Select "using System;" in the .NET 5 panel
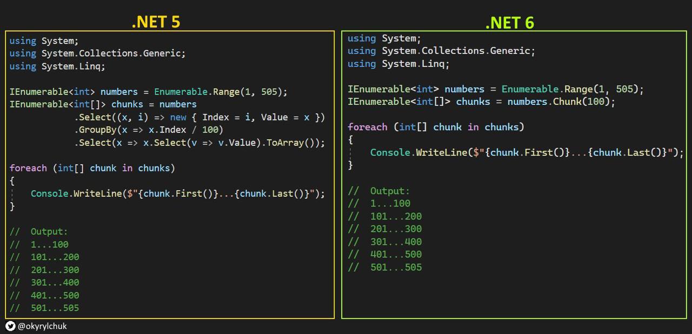Image resolution: width=692 pixels, height=334 pixels. 44,41
